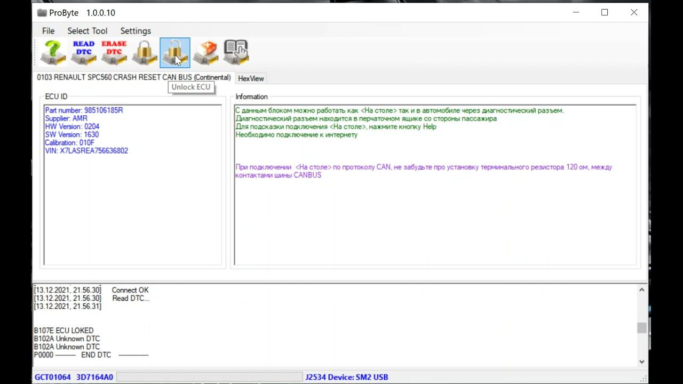Click the closed padlock Lock ECU icon

pos(145,52)
